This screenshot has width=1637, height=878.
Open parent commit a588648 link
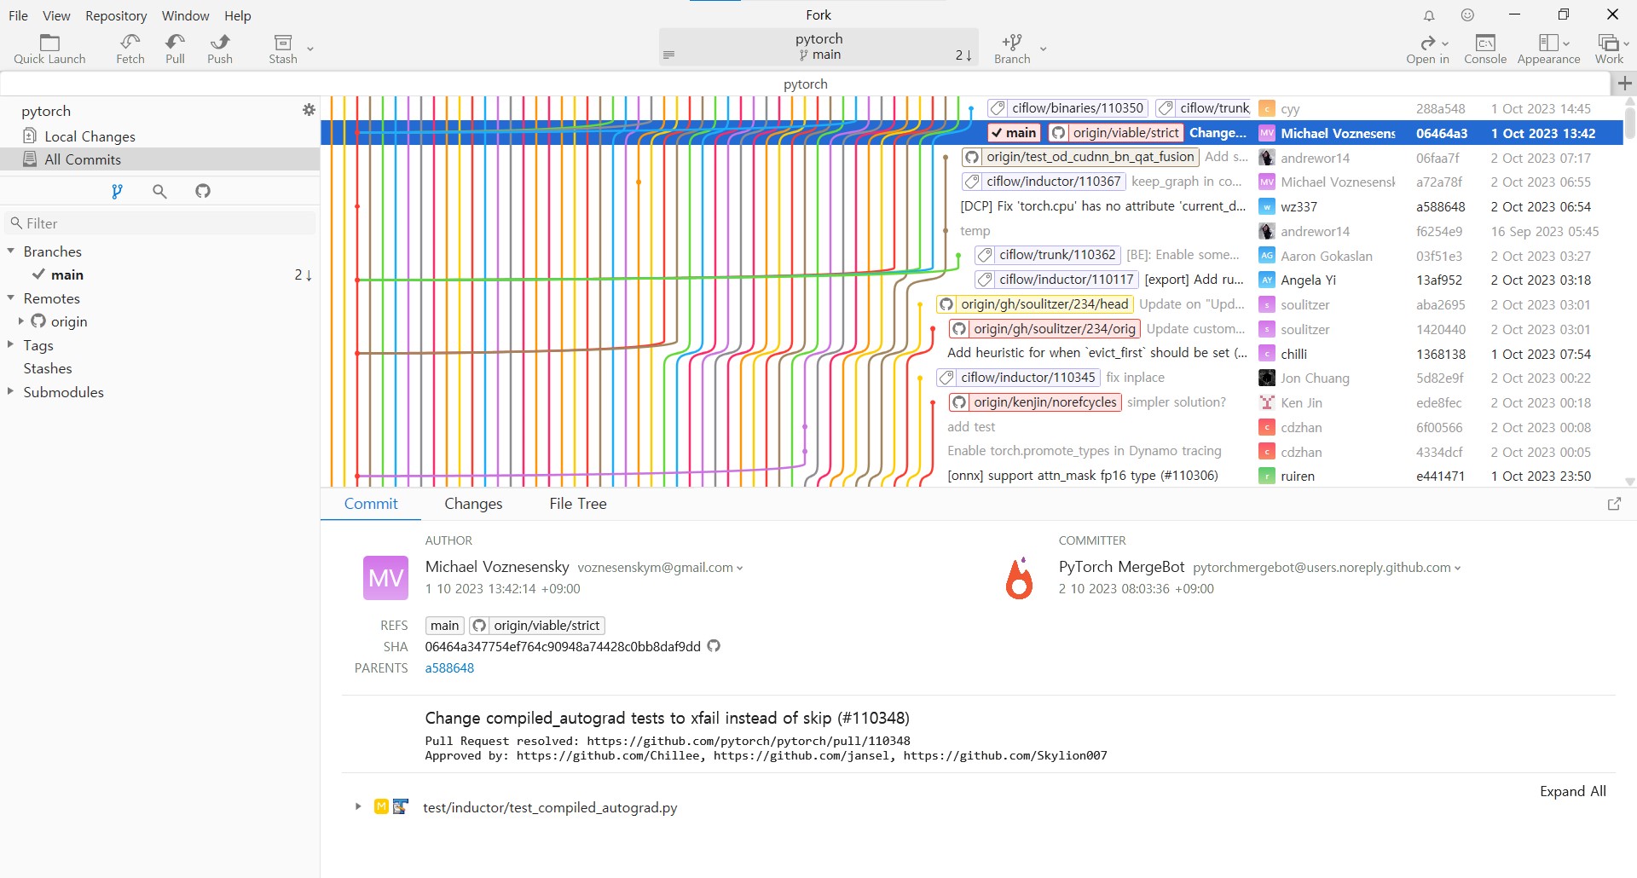click(x=449, y=668)
